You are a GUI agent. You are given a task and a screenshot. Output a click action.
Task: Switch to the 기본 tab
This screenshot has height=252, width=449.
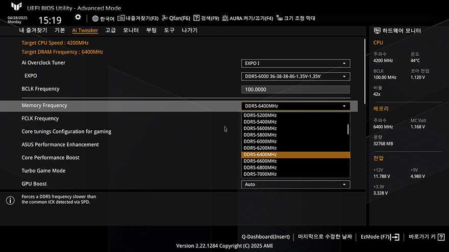click(60, 30)
